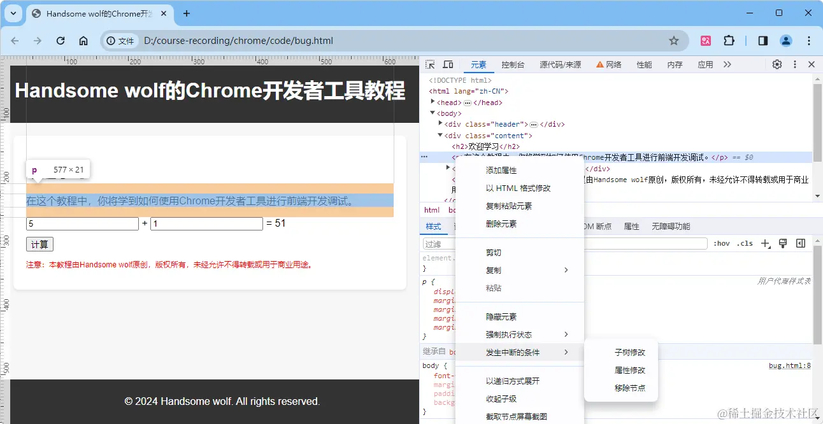Viewport: 823px width, 424px height.
Task: Open the 样式 sub-tab
Action: tap(433, 227)
